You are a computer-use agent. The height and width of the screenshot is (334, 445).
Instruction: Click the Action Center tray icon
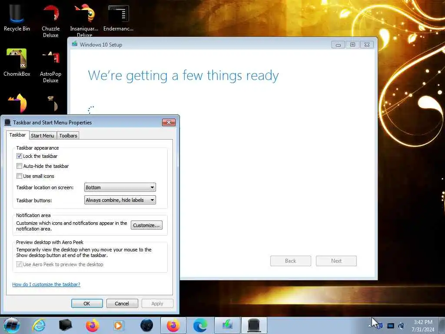point(379,325)
